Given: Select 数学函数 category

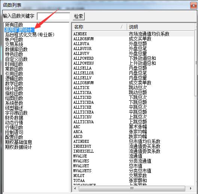Looking at the screenshot, I should [x=14, y=83].
